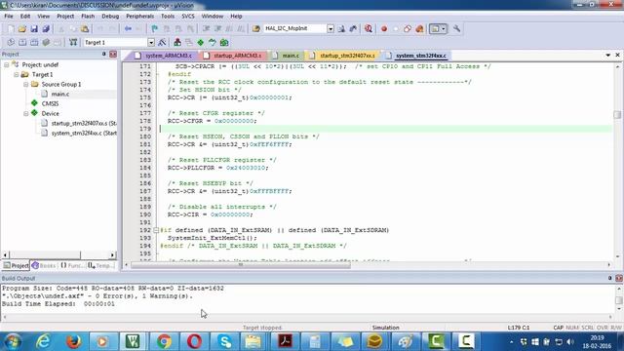Click the incremental find icon right of the search dropdown
Viewport: 624px width, 351px height.
click(x=353, y=28)
